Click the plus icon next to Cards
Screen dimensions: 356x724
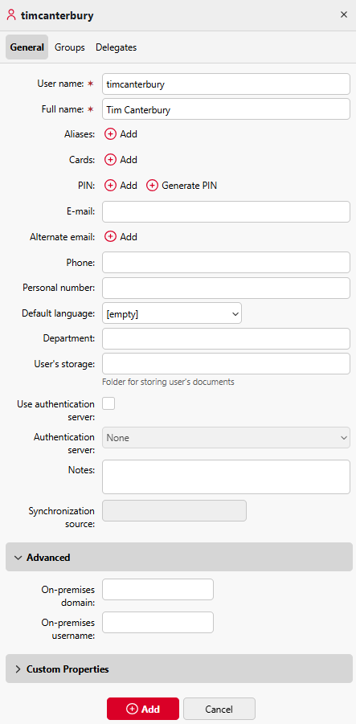[110, 160]
